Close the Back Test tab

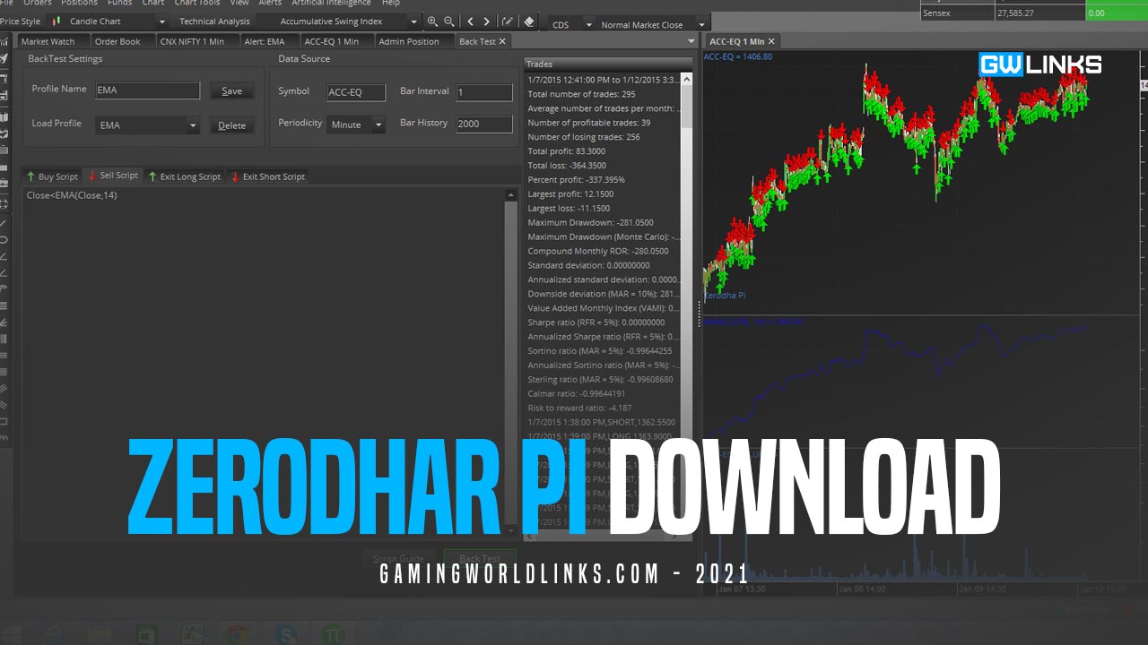click(502, 41)
